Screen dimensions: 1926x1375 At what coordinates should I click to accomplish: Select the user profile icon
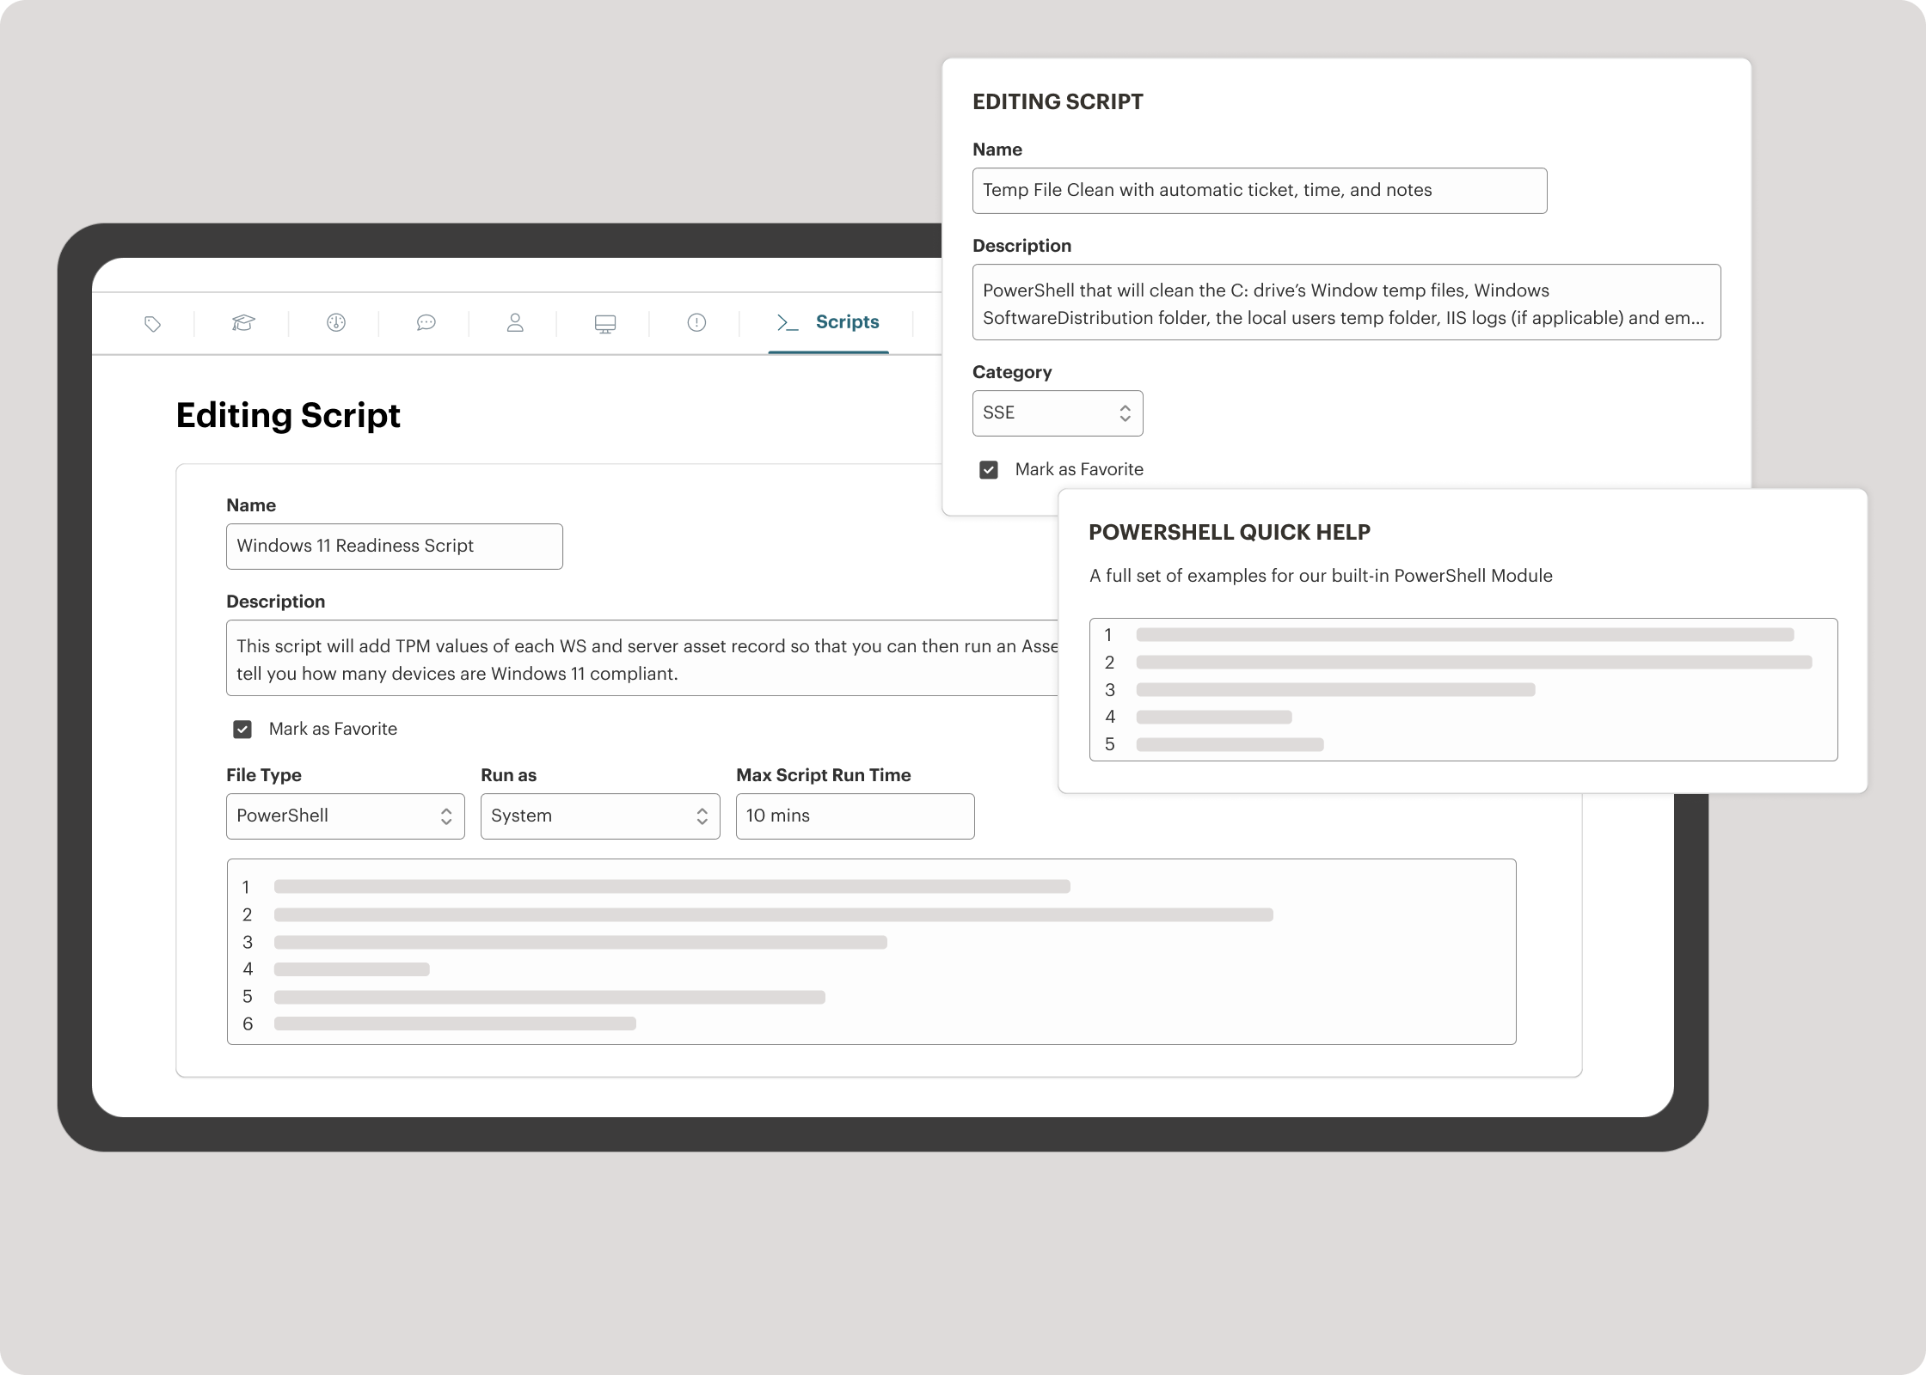(514, 323)
